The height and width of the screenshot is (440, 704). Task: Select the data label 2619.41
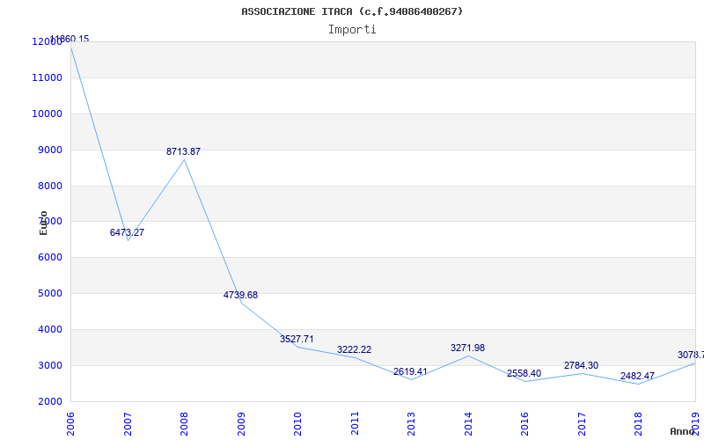pos(410,371)
